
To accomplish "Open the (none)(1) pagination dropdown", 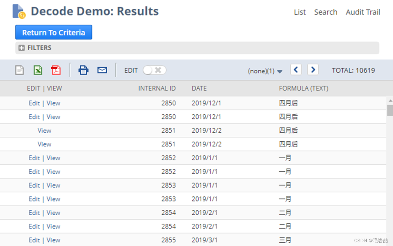I will pyautogui.click(x=265, y=71).
